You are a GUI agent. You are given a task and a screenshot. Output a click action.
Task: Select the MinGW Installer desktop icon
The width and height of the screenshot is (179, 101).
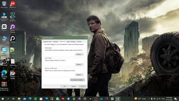tap(13, 75)
